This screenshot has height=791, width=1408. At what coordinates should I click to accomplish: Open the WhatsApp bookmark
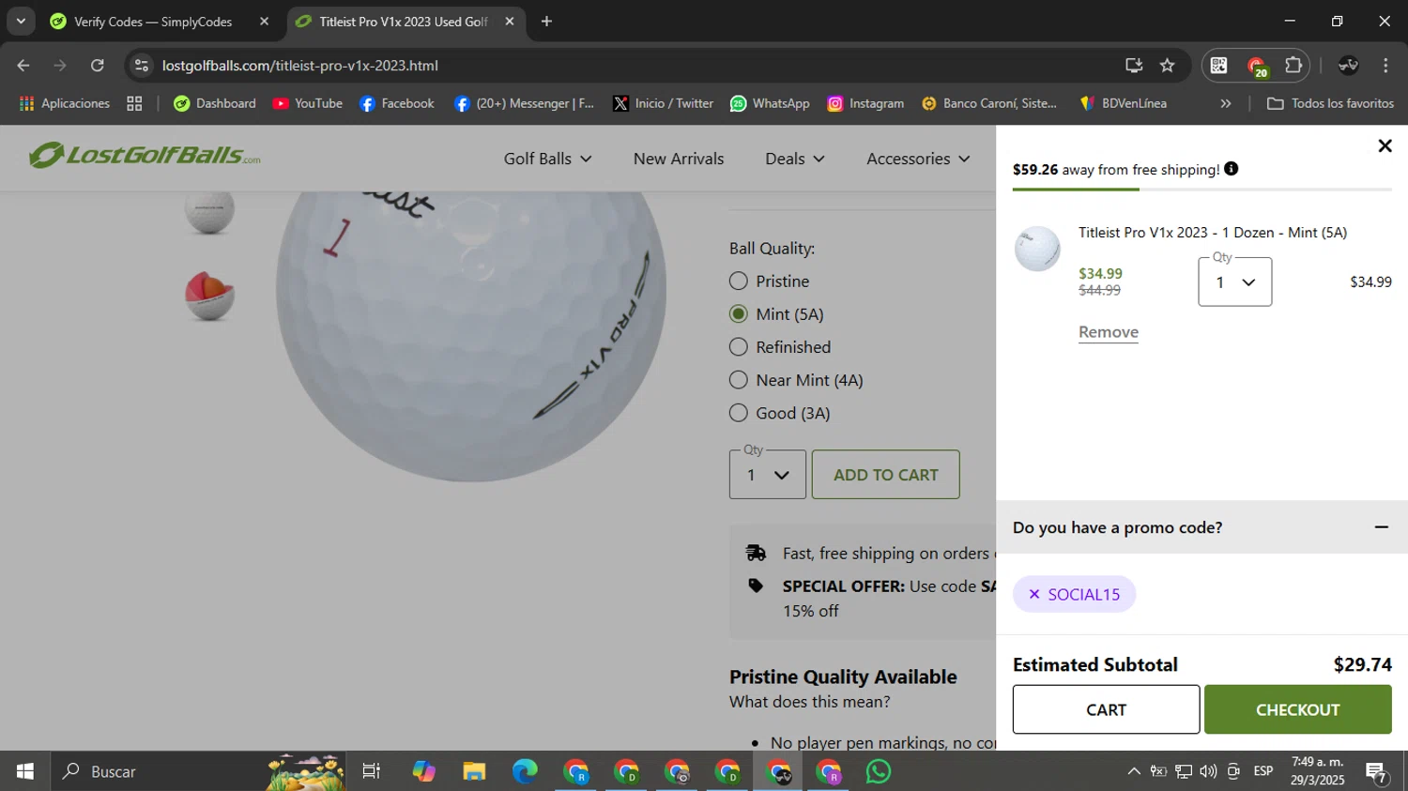tap(770, 103)
